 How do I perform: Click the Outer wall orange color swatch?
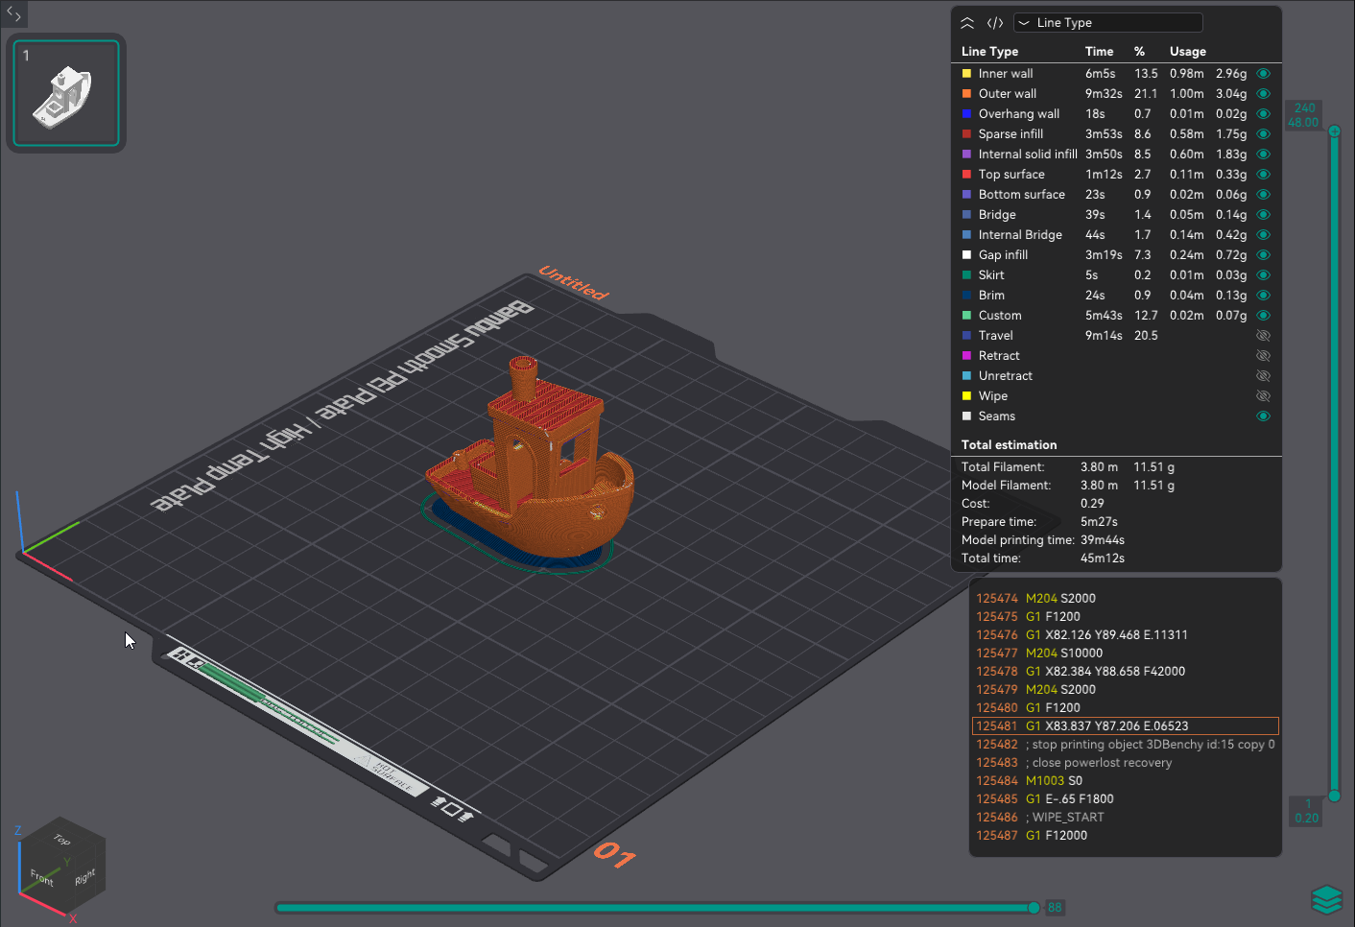pos(966,94)
